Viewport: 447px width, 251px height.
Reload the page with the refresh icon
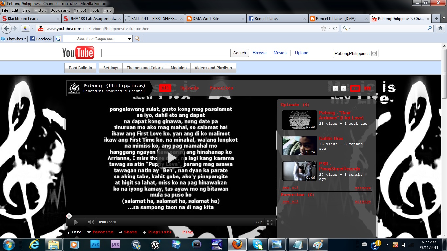335,29
